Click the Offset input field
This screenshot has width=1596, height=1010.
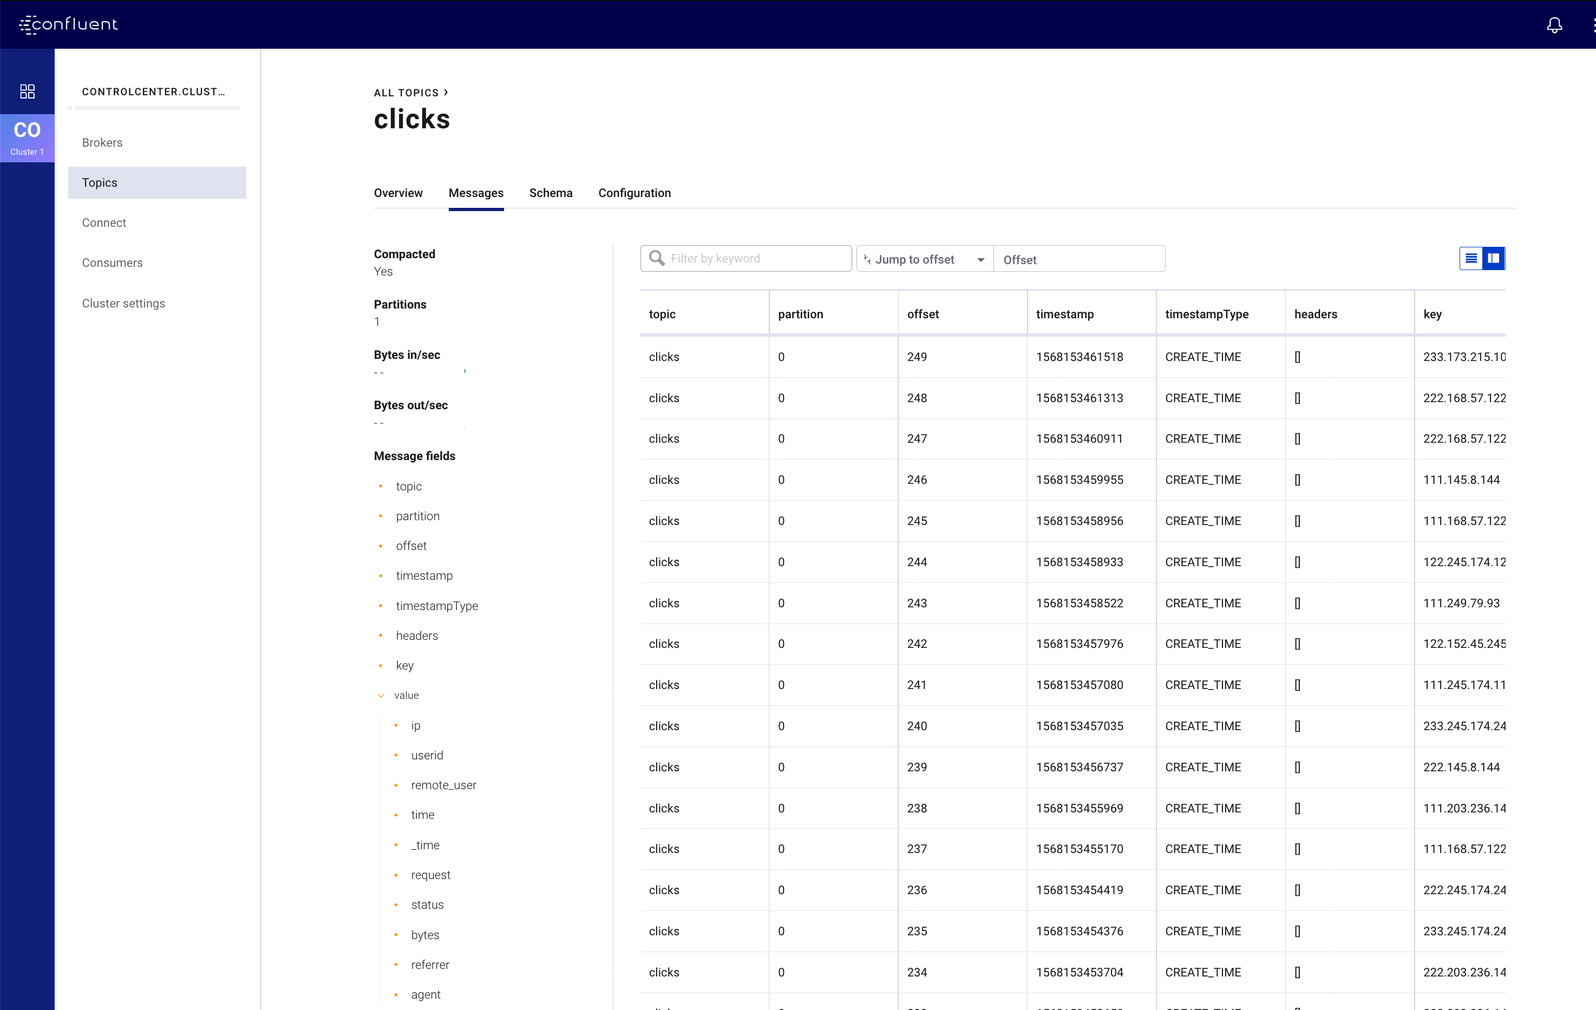click(1079, 259)
